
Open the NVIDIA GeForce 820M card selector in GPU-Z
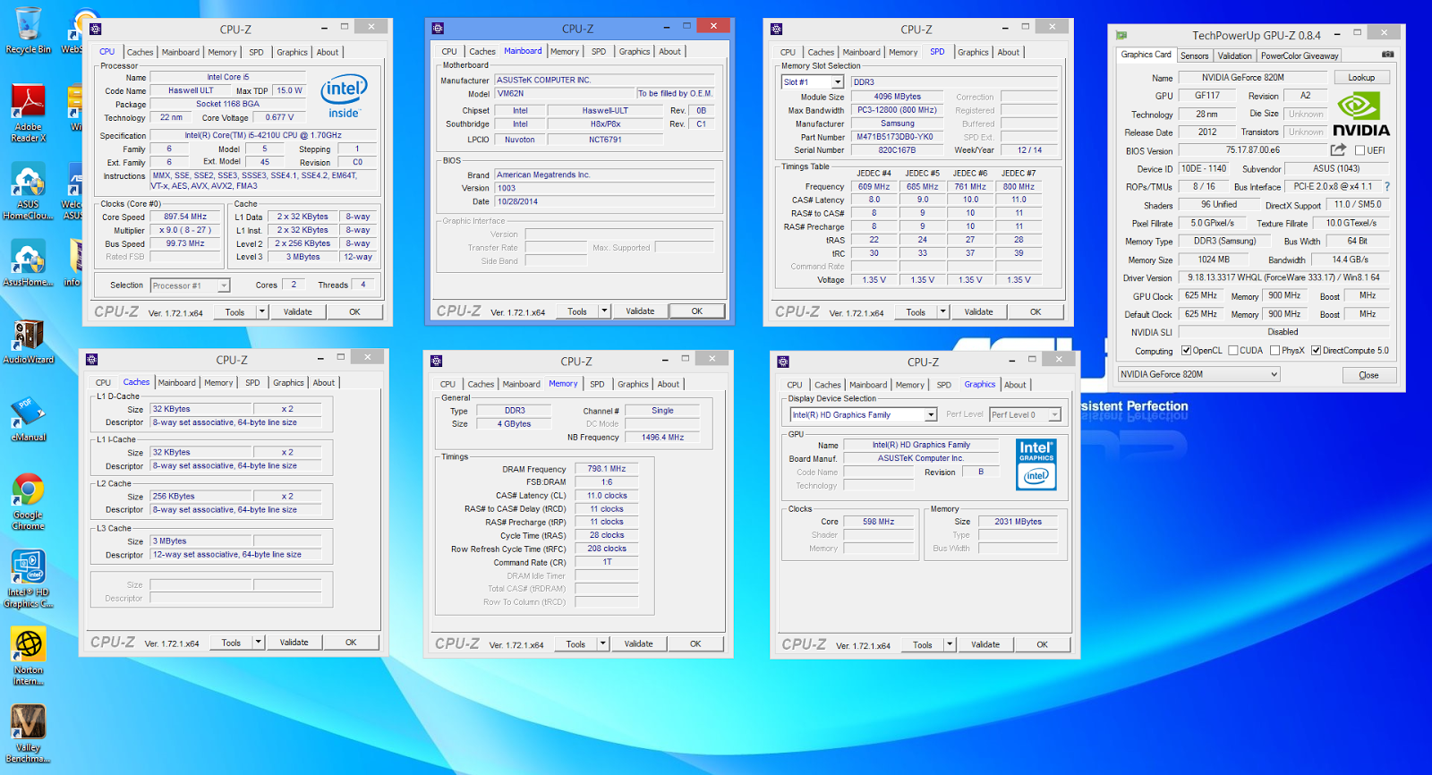[x=1199, y=375]
